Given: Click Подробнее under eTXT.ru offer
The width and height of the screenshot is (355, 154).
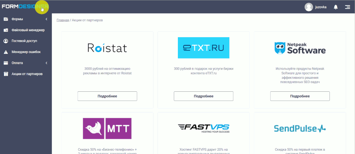Looking at the screenshot, I should coord(203,96).
